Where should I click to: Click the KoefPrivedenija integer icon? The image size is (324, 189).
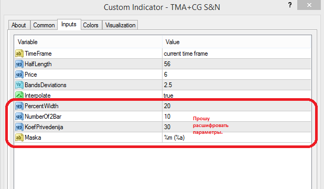(x=19, y=127)
